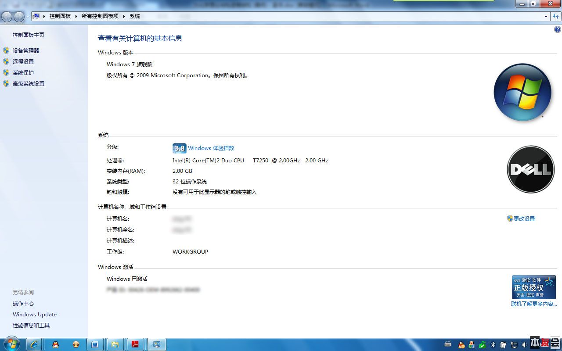The image size is (562, 351).
Task: Click the Bluetooth icon in the system tray
Action: 493,344
